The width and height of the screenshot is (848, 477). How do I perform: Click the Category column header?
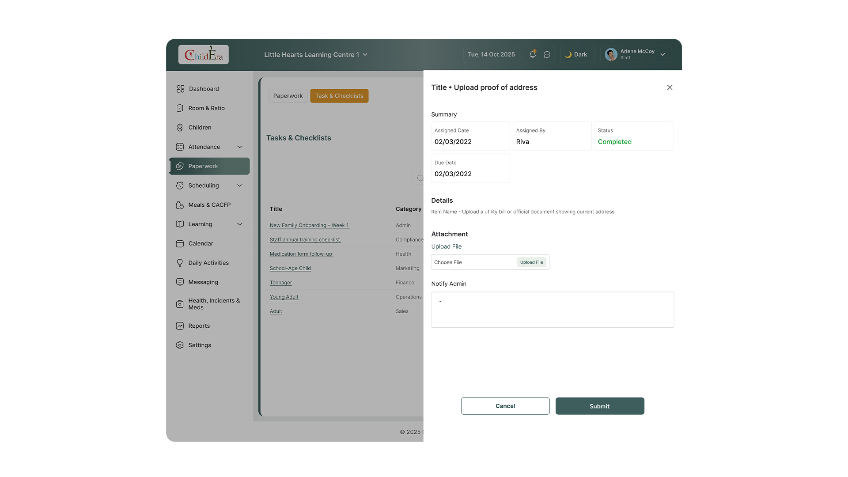(x=409, y=209)
